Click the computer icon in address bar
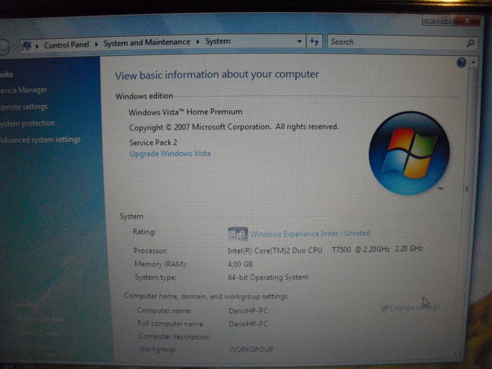 click(x=26, y=46)
